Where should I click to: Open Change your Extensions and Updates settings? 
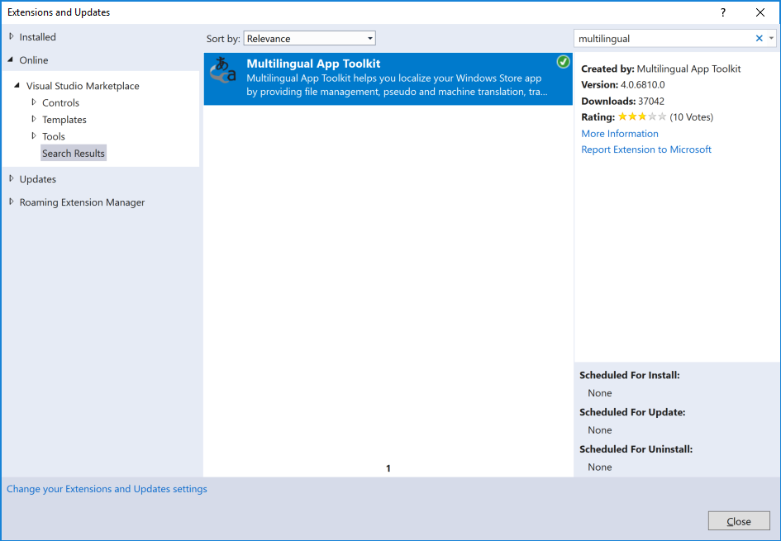(107, 489)
